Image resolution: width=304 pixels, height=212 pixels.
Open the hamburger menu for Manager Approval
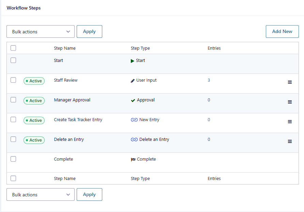click(x=290, y=102)
